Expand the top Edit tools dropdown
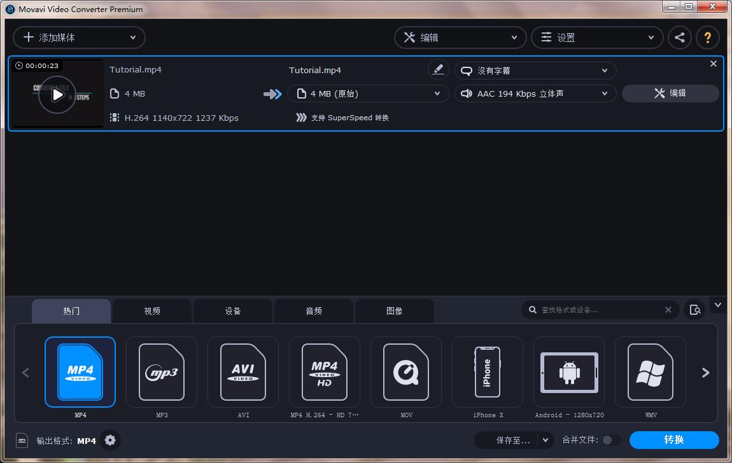 point(460,38)
